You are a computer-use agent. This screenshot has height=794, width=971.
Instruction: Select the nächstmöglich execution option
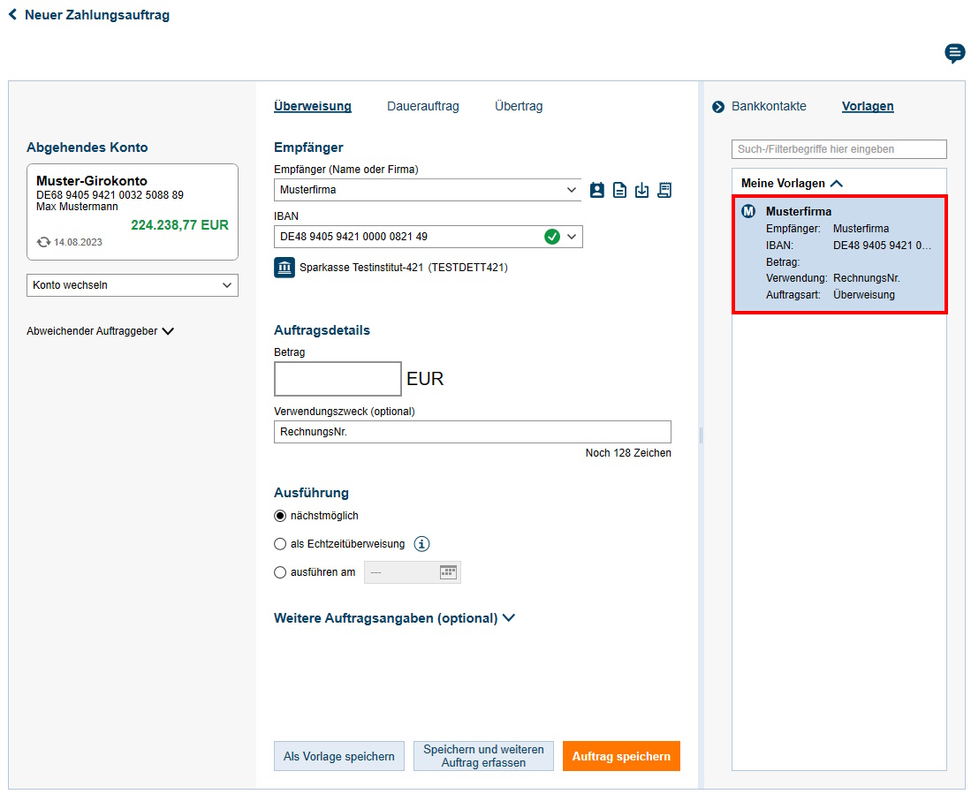281,516
